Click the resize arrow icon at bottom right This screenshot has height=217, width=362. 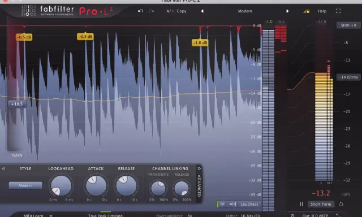pyautogui.click(x=338, y=215)
